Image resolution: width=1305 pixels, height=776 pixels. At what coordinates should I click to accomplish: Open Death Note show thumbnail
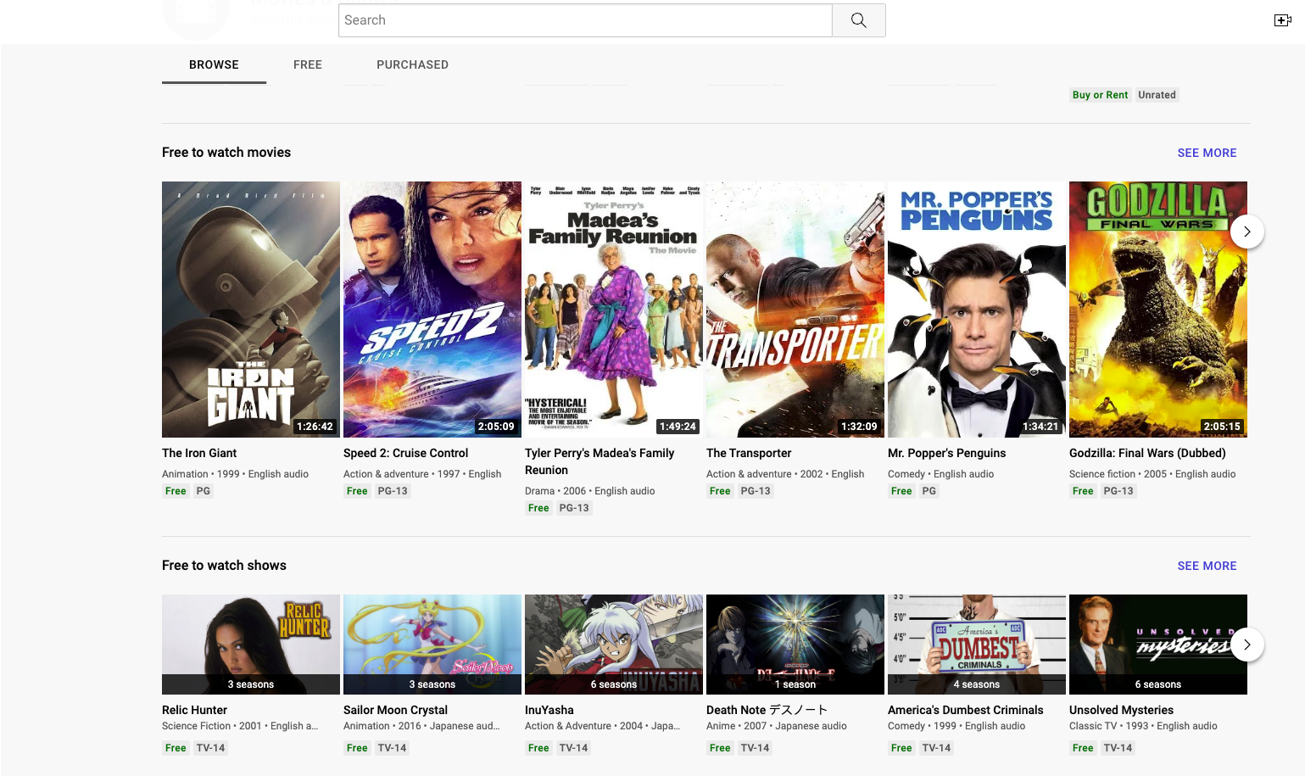pyautogui.click(x=795, y=645)
